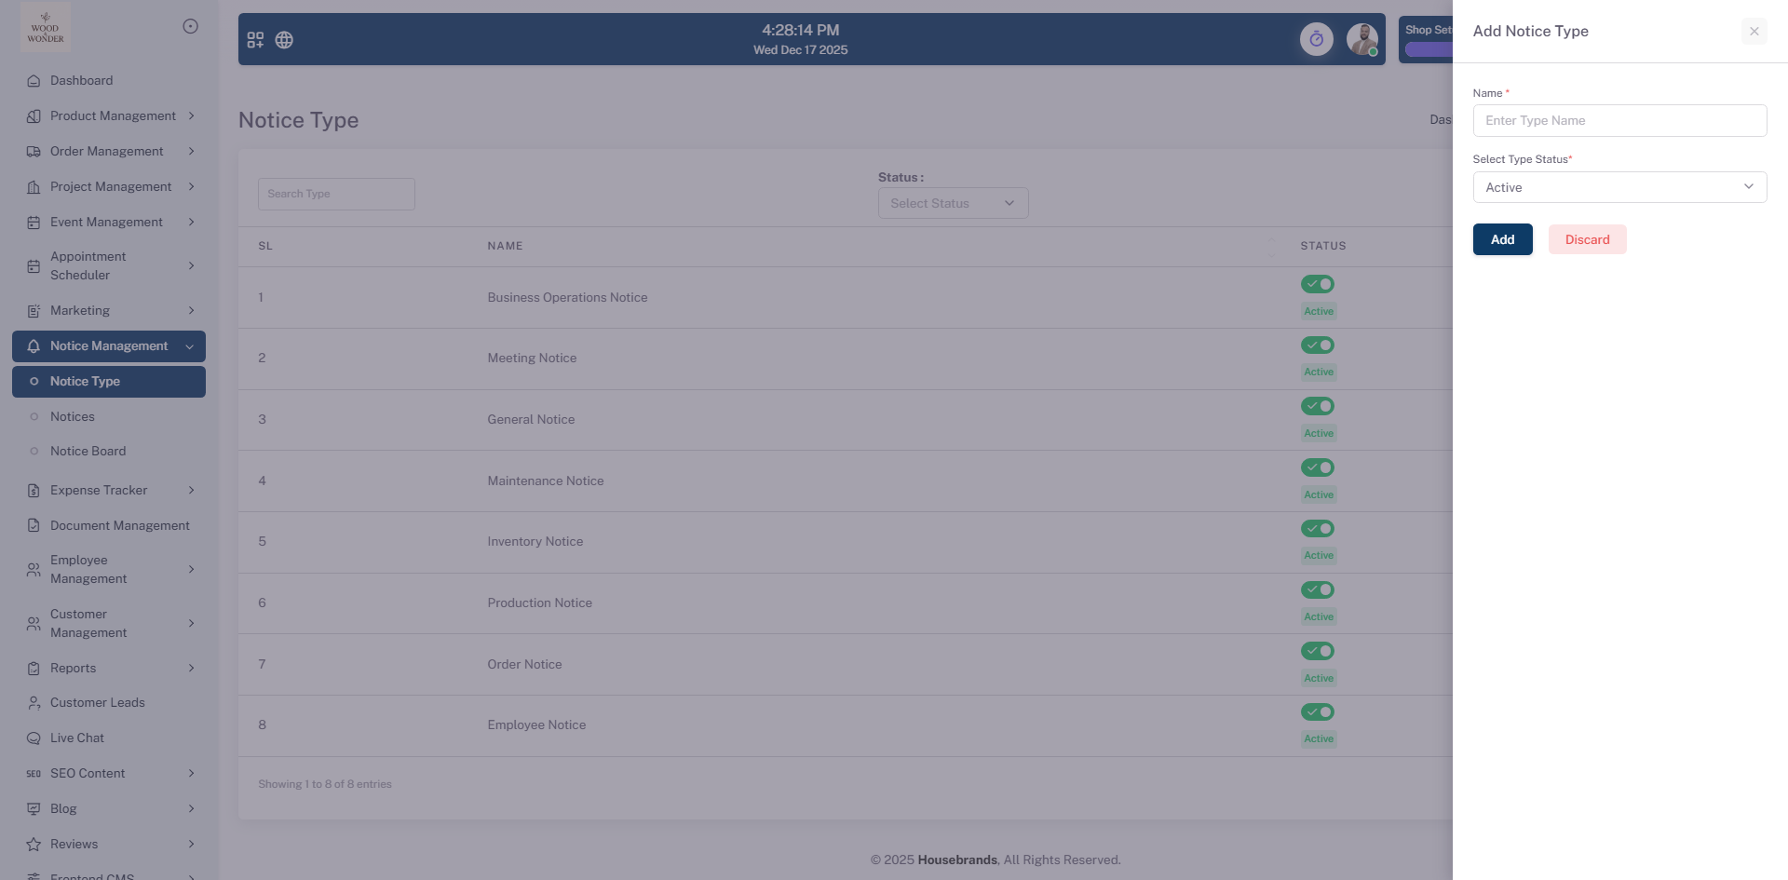Open the Select Status filter dropdown

(952, 203)
